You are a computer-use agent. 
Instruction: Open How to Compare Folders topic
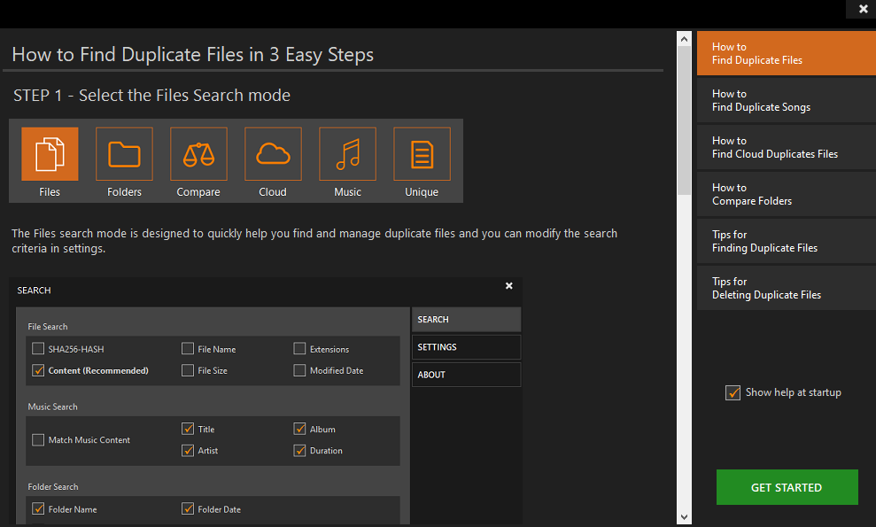786,194
